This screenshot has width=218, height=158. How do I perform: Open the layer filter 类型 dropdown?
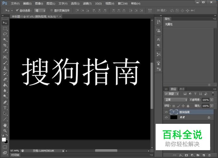172,94
